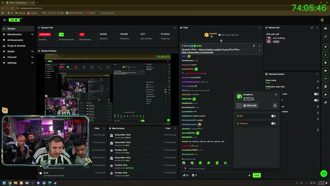Screen dimensions: 330x186
Task: Open the user avatar in Kick header
Action: [322, 20]
